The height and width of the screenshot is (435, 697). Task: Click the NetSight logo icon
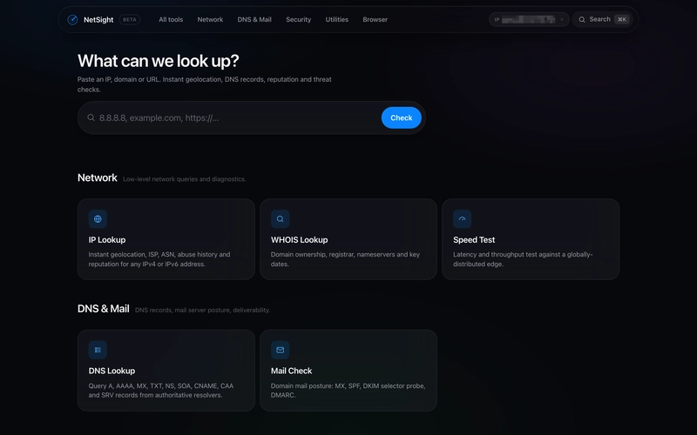pos(72,19)
